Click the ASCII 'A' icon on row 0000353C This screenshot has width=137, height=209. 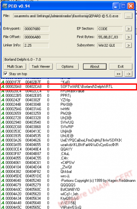(3, 131)
